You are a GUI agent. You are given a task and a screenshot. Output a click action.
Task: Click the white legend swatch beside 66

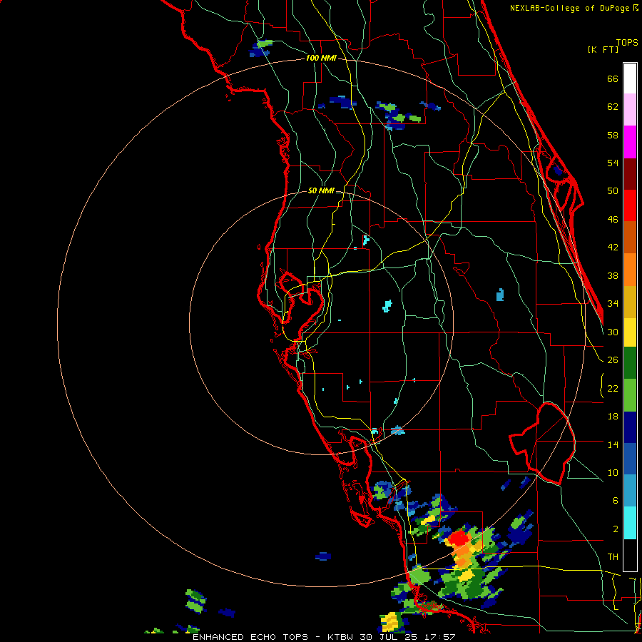point(630,78)
